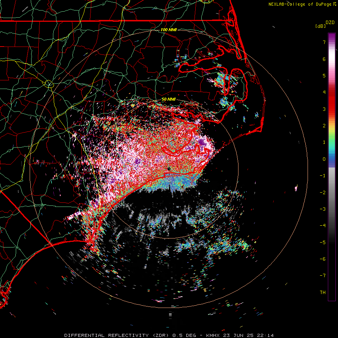Click the positive 3 dB scale value
338x338 pixels.
[x=324, y=109]
